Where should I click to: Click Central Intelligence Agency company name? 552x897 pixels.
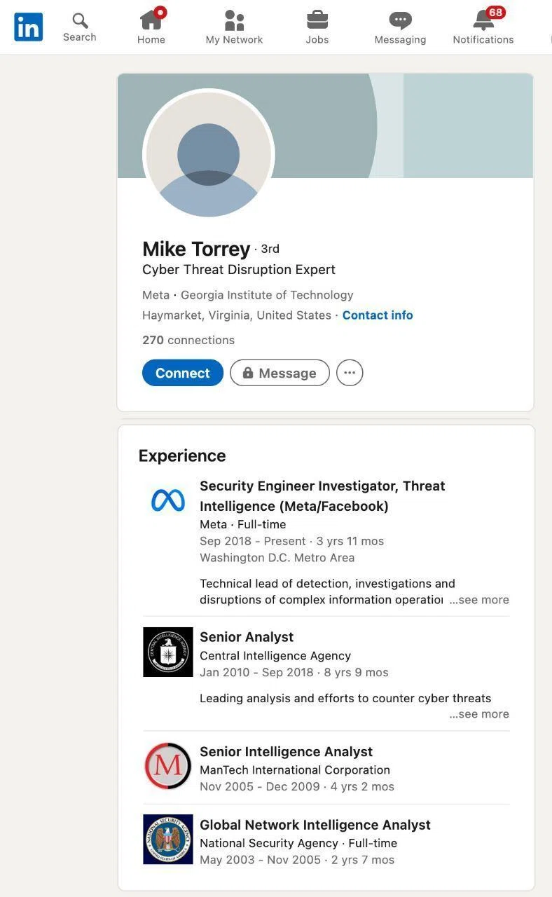pos(275,656)
